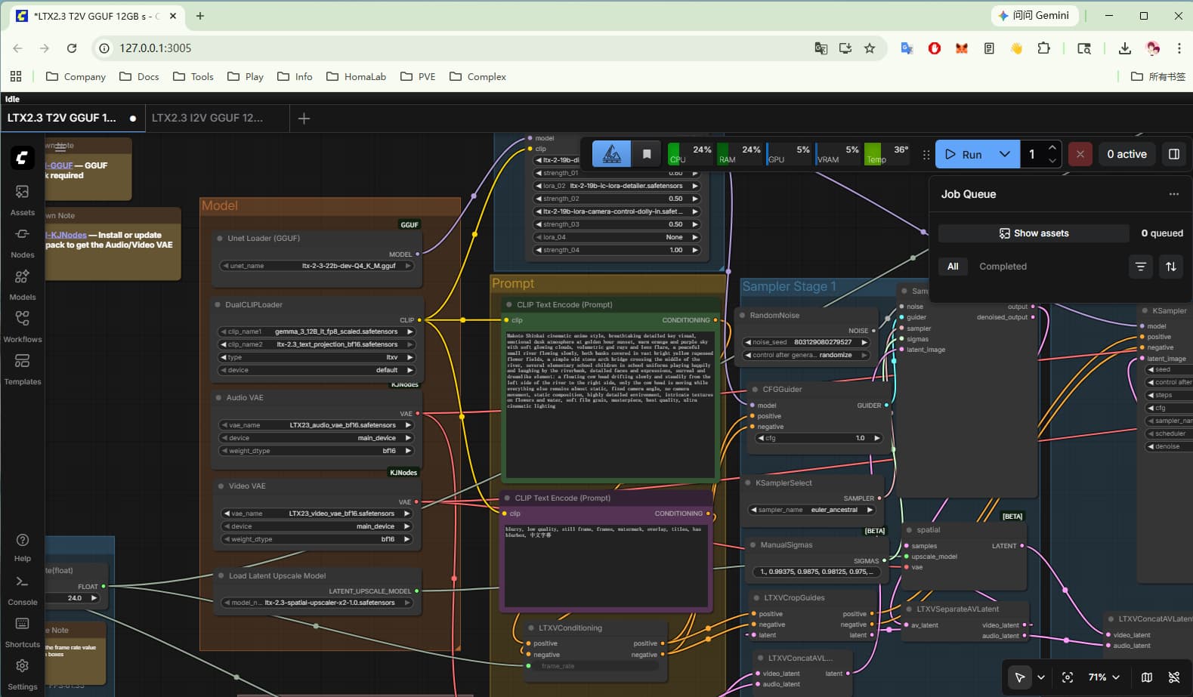Toggle the minimap visibility
Screen dimensions: 1193x697
point(1146,677)
